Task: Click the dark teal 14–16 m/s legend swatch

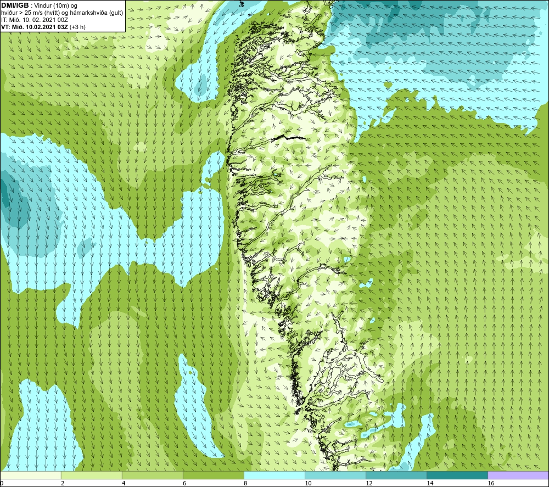Action: tap(457, 475)
